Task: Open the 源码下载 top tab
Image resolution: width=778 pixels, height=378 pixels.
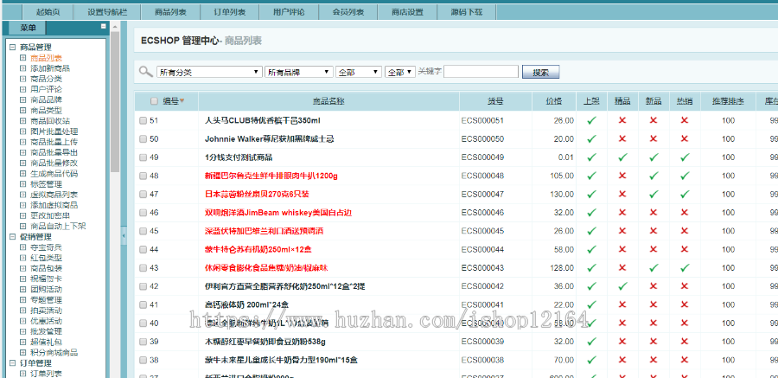Action: (x=467, y=12)
